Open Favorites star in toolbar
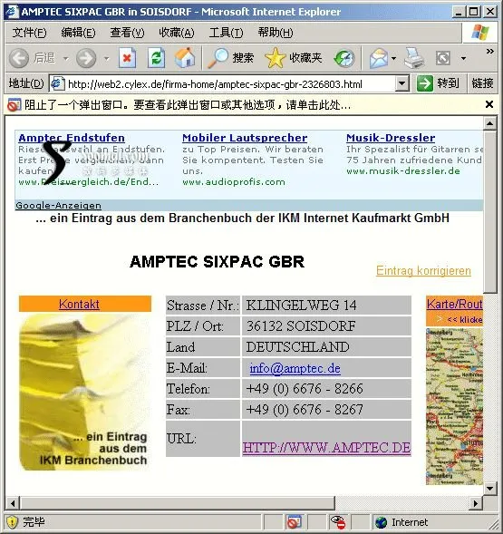503x534 pixels. click(276, 58)
